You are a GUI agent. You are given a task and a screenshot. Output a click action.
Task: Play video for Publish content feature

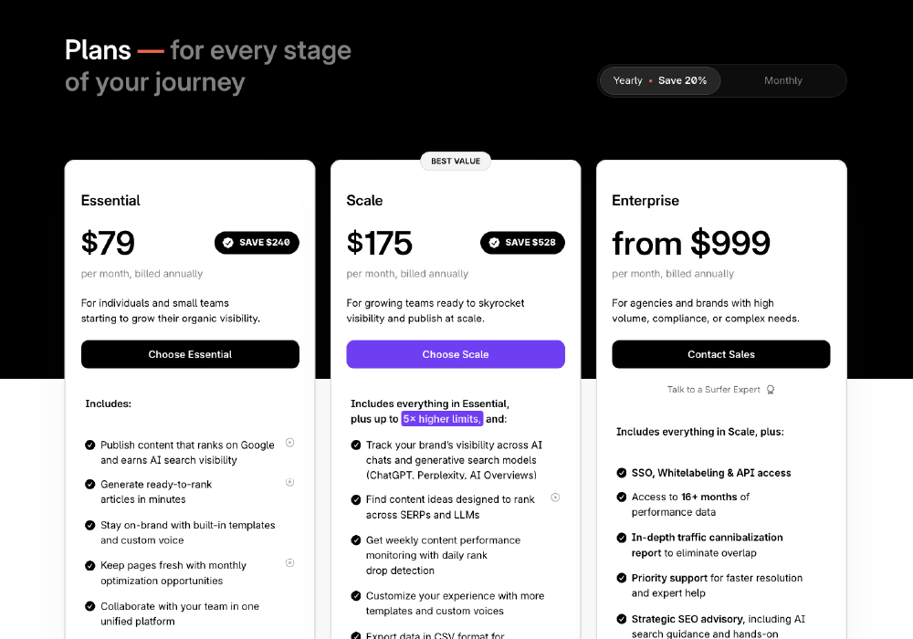(289, 443)
